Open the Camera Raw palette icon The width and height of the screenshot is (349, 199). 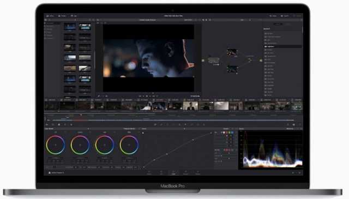47,125
